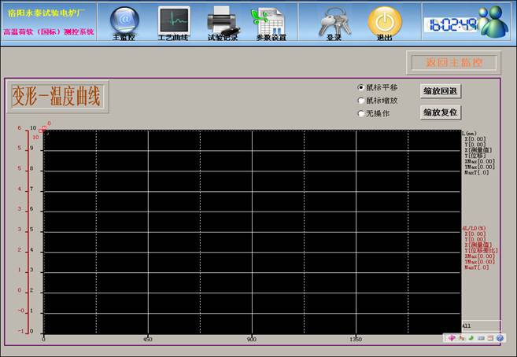The width and height of the screenshot is (517, 357).
Task: Click the digital clock display
Action: [x=452, y=24]
